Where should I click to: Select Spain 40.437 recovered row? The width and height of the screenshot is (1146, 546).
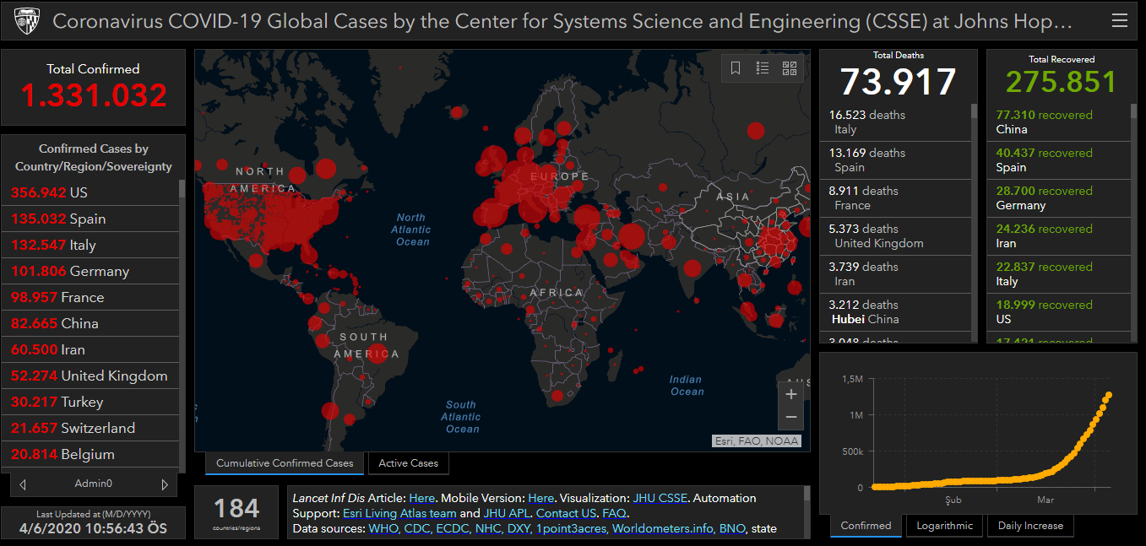coord(1059,160)
